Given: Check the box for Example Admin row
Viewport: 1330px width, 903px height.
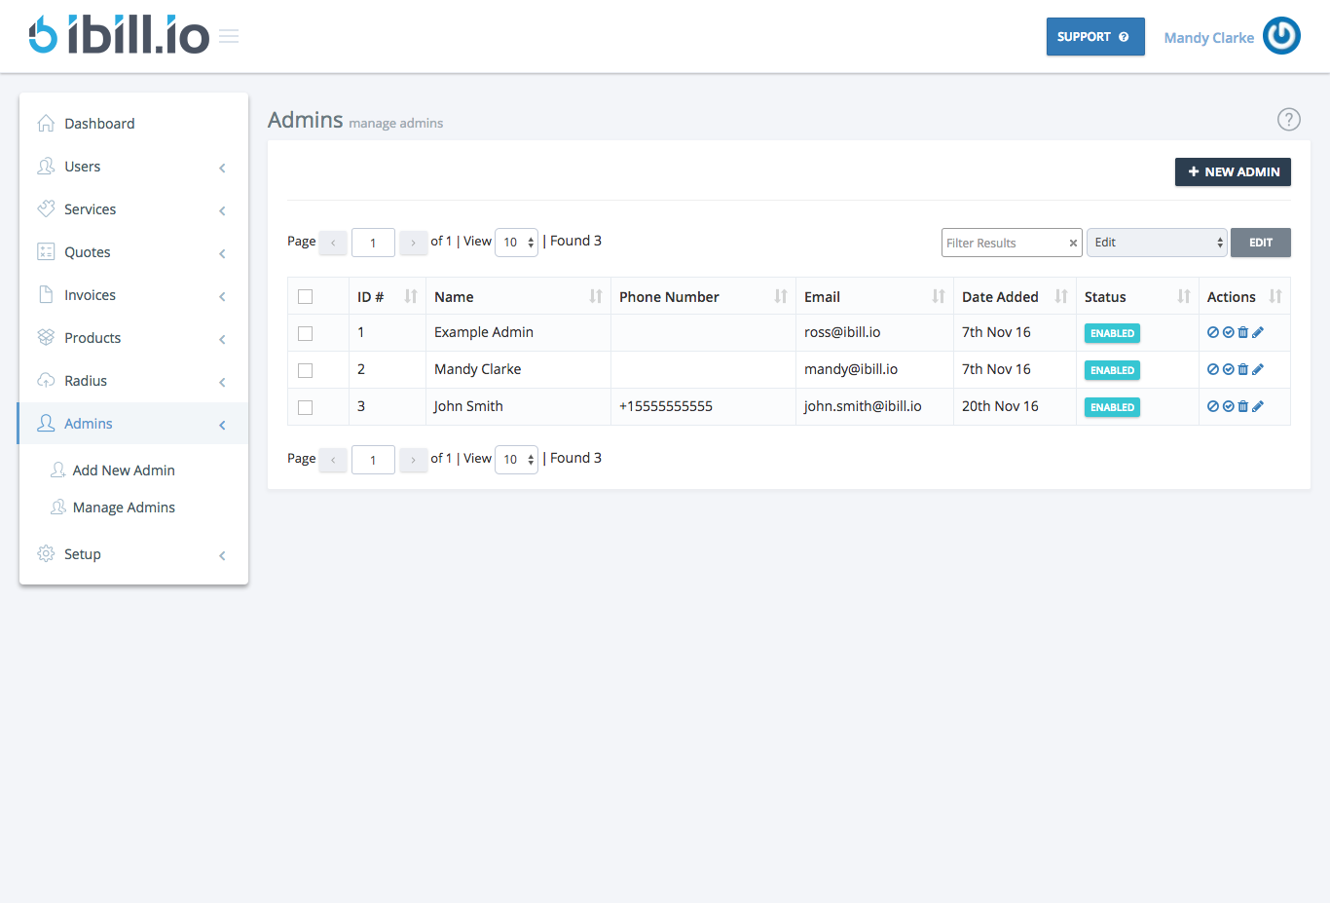Looking at the screenshot, I should [306, 333].
